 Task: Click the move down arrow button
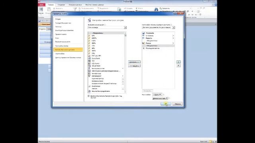(x=178, y=66)
